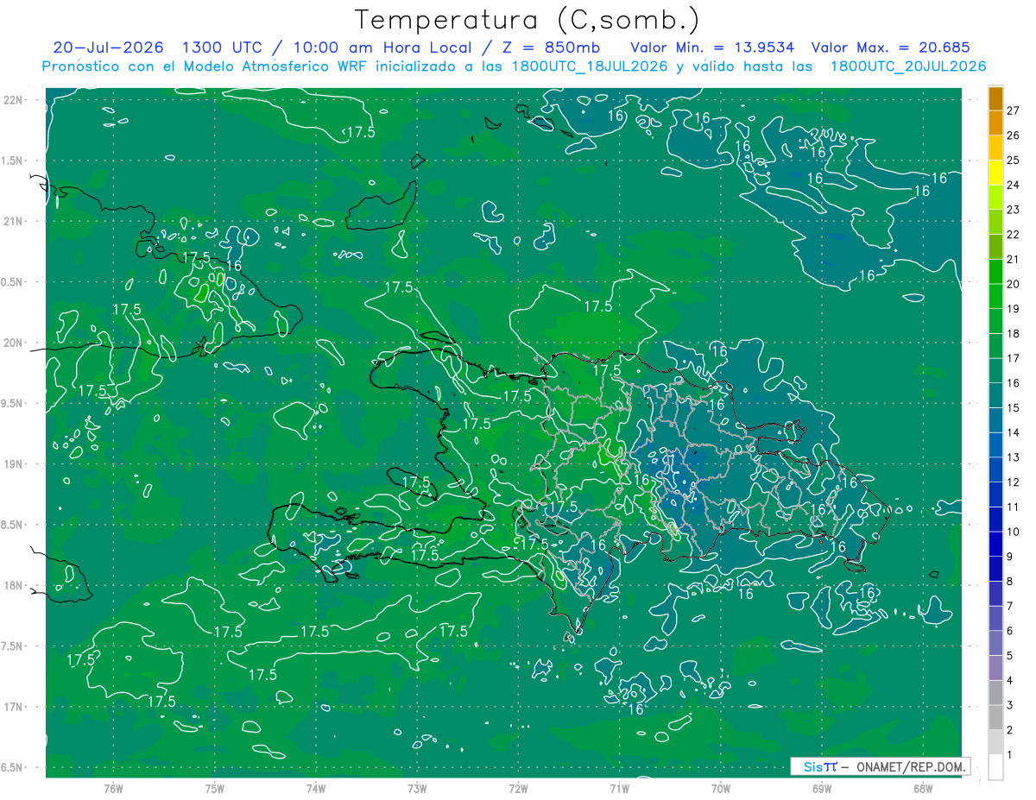This screenshot has width=1036, height=800.
Task: Click the orange-brown top swatch of color scale
Action: coord(995,99)
